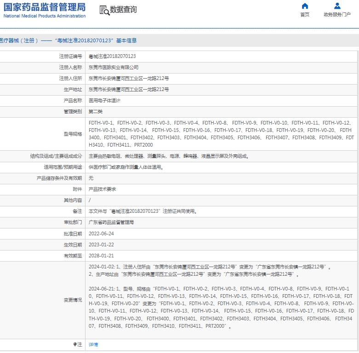Click the expiry date 2028-01-21
This screenshot has width=359, height=353.
101,256
